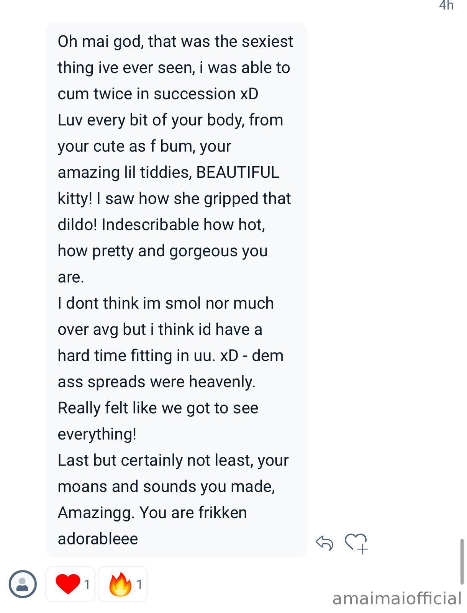The width and height of the screenshot is (467, 613).
Task: Click the fire reaction count number
Action: [x=139, y=585]
